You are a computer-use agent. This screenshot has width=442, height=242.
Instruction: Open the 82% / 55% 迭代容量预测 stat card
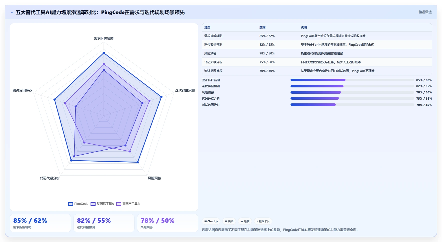point(104,223)
